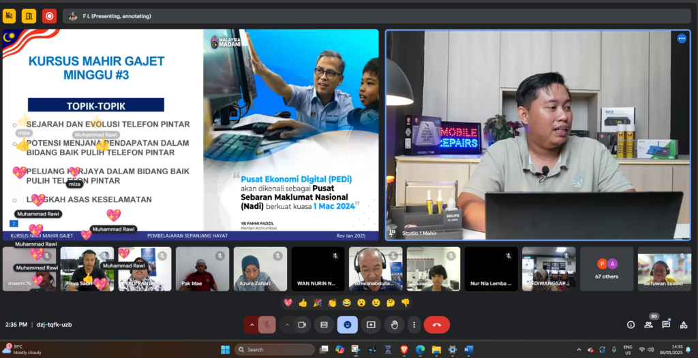Send the party popper reaction
Image resolution: width=698 pixels, height=358 pixels.
[x=318, y=303]
